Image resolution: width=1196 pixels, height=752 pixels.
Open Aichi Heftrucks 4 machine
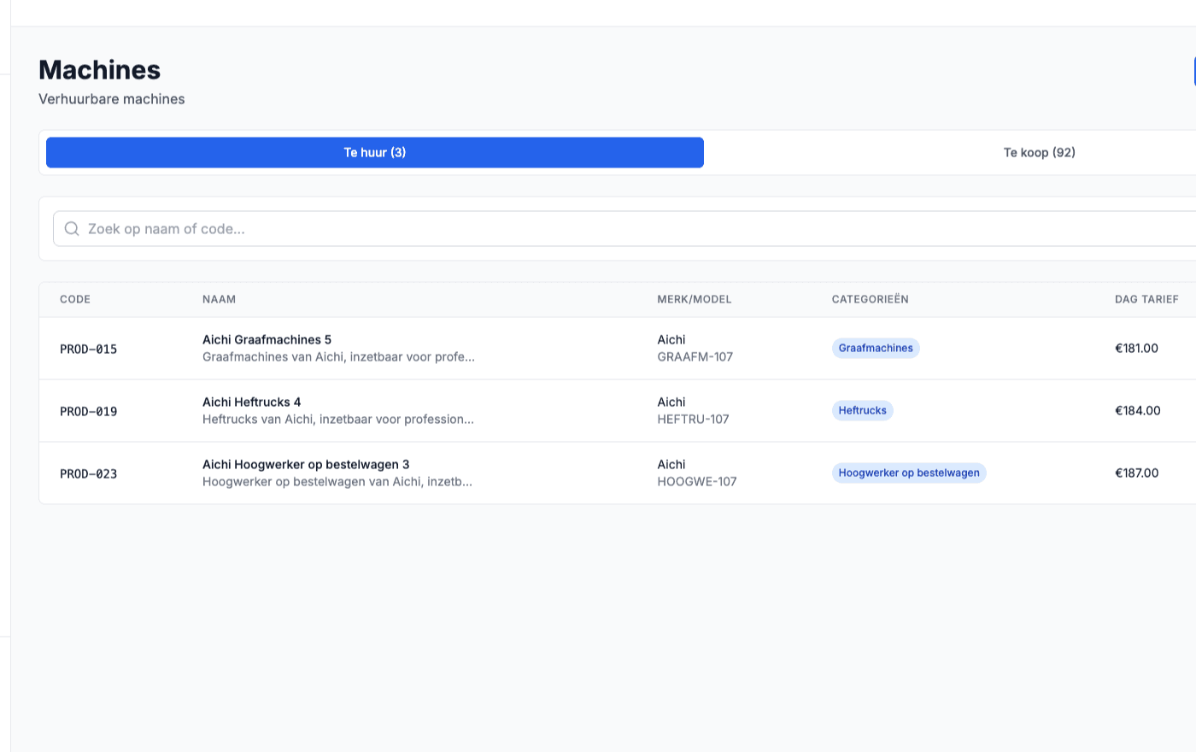[251, 402]
